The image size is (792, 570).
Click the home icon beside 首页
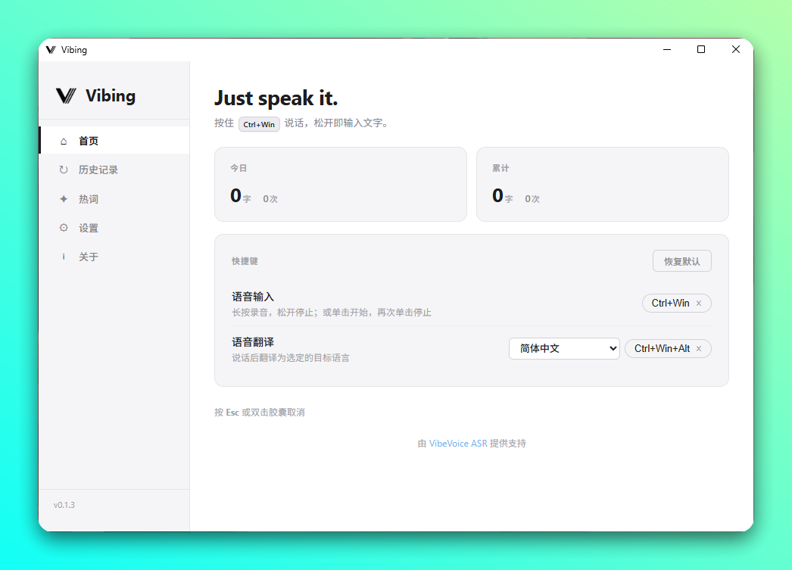[x=64, y=140]
